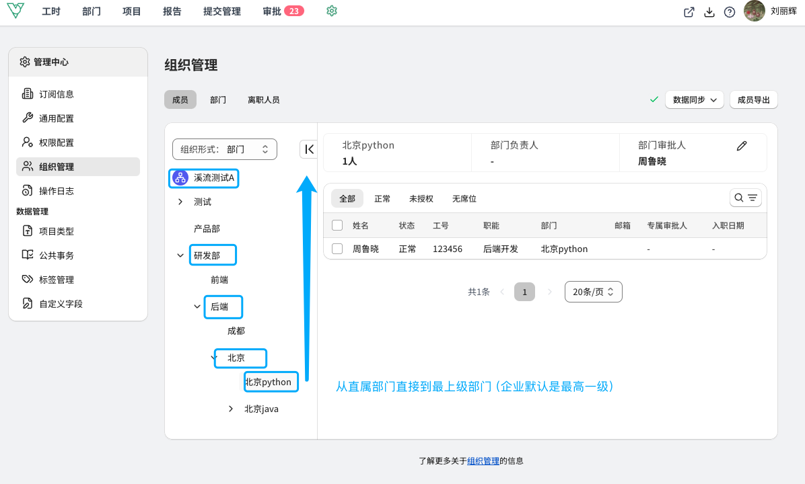Screen dimensions: 805x484
Task: Switch to the 离职人员 tab
Action: (x=263, y=99)
